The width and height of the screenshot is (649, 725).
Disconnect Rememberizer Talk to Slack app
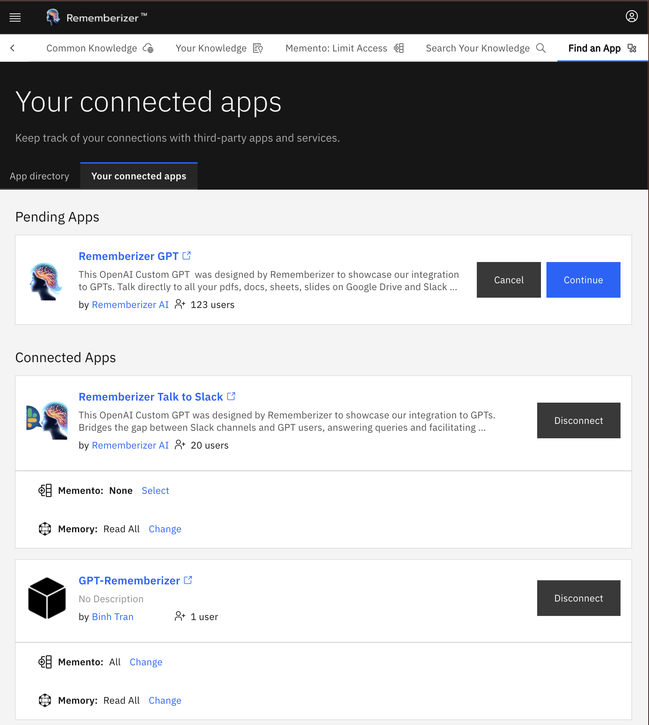click(578, 420)
